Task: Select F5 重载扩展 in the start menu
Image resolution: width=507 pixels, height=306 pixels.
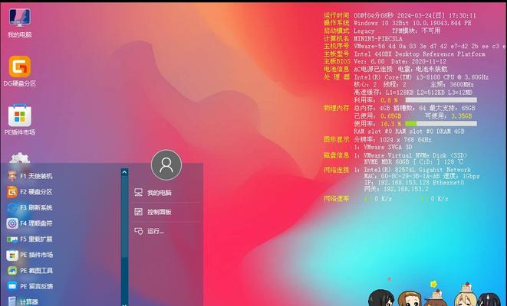Action: tap(30, 239)
